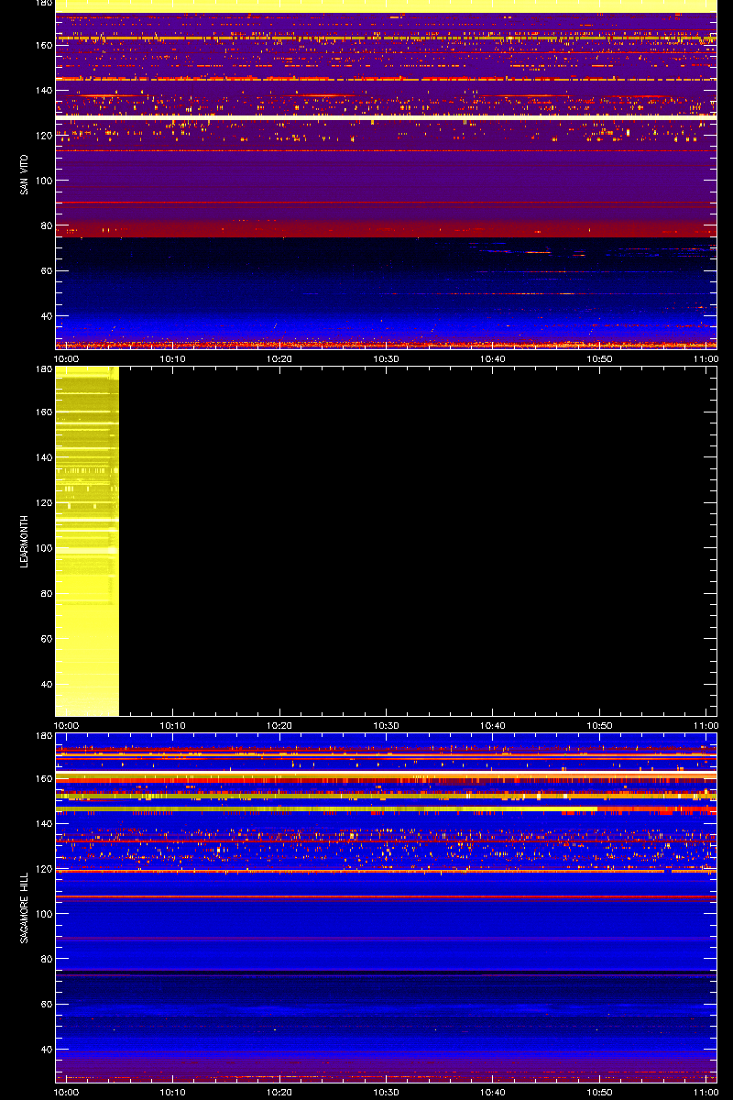
Task: Click the SAGAMORE HILL axis label
Action: pos(25,907)
